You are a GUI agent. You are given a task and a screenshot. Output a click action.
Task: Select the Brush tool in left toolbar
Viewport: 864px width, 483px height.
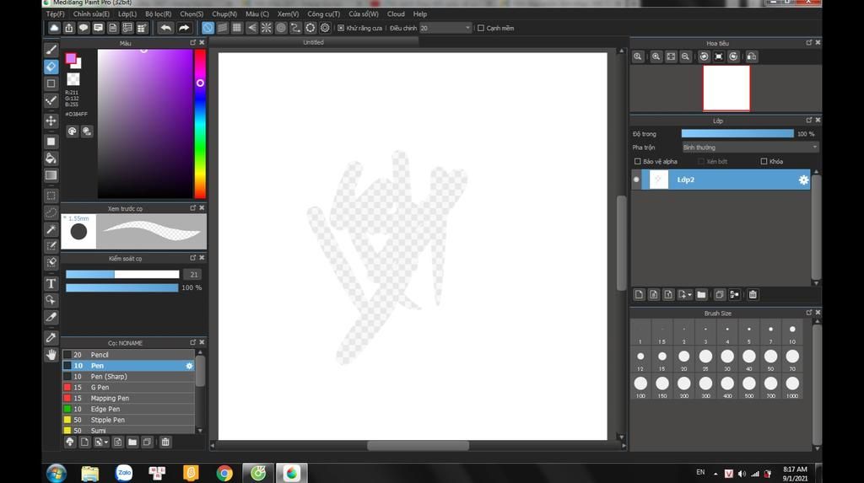(51, 50)
